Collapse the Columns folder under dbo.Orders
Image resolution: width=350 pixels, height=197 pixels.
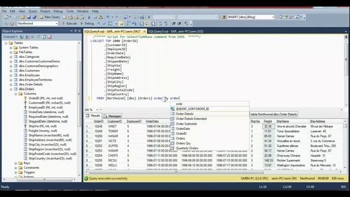click(x=16, y=94)
